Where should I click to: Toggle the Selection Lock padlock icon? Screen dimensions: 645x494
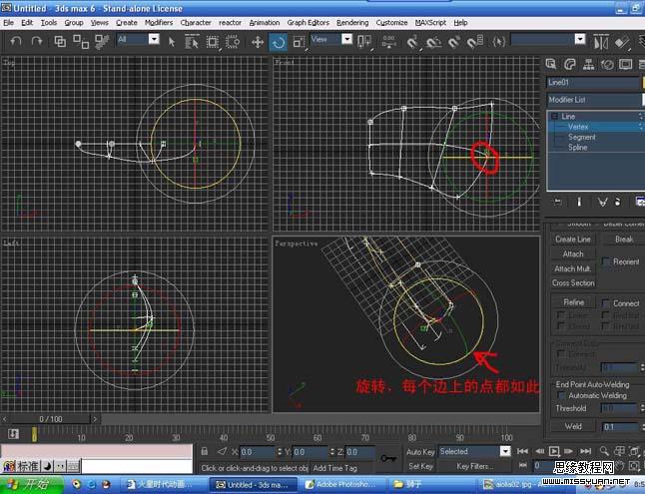(x=205, y=452)
